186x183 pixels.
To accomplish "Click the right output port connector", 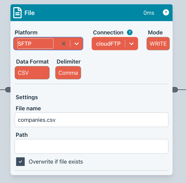I will pos(175,89).
